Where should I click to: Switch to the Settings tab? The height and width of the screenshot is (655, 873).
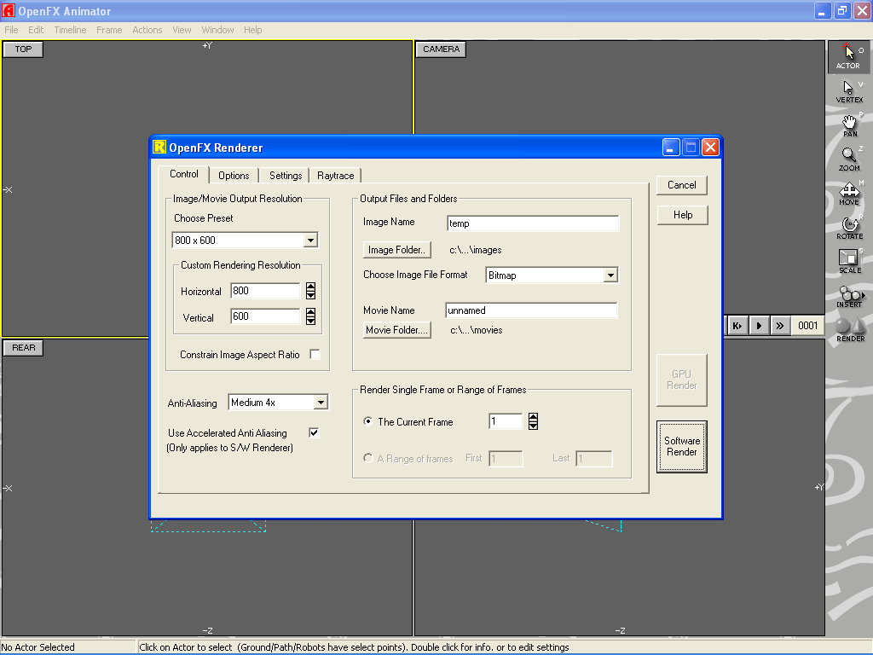(286, 176)
